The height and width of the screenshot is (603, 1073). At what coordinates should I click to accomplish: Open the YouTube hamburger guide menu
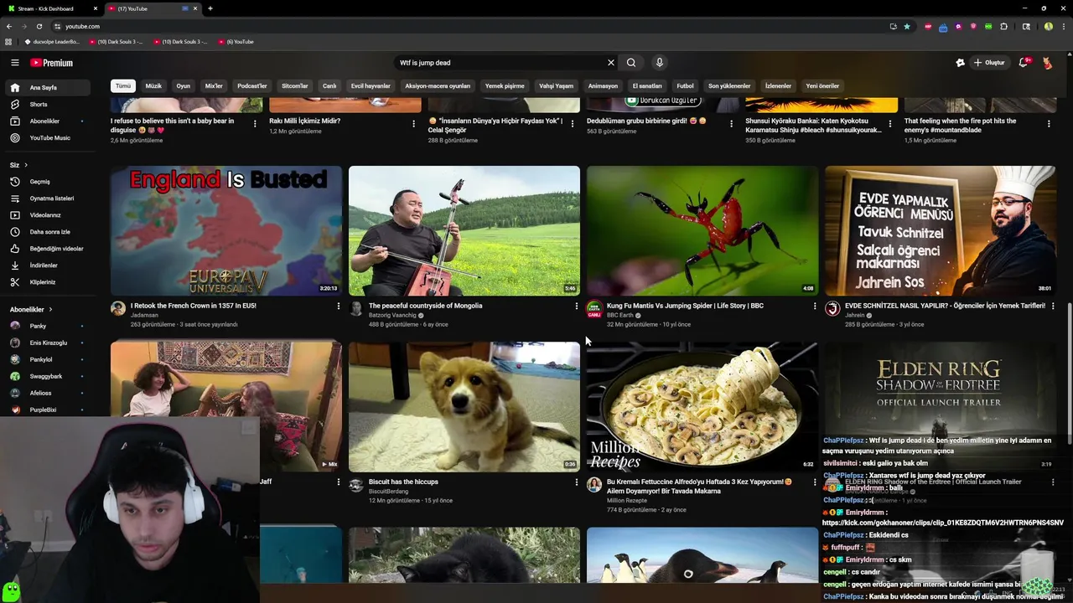pos(14,63)
